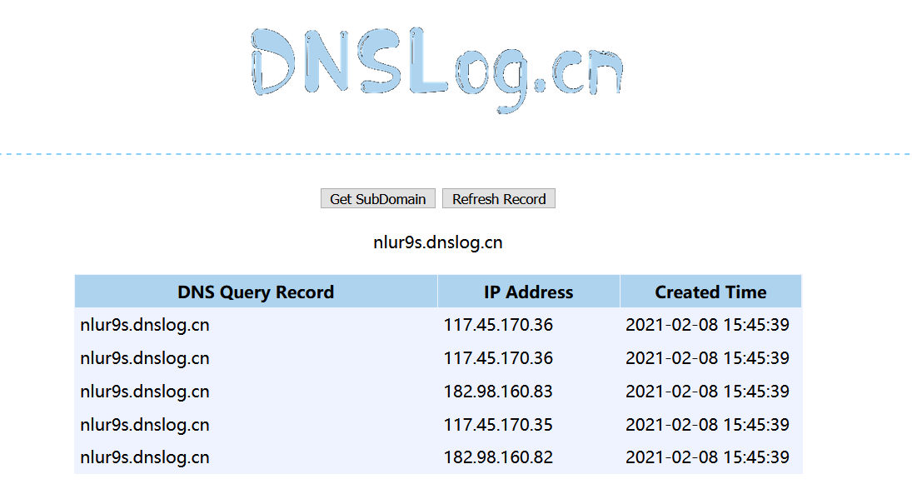Select the subdomain text nlur9s.dnslog.cn
This screenshot has width=912, height=504.
click(437, 242)
